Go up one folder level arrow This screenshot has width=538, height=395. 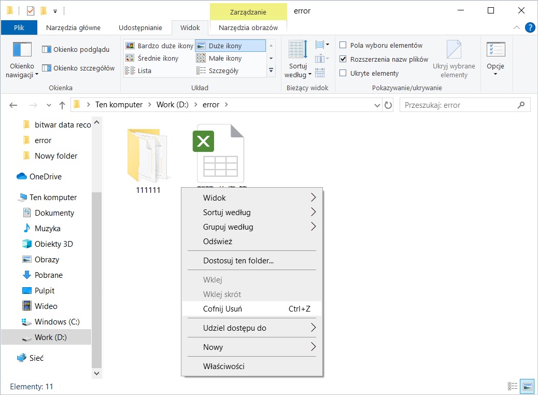click(x=62, y=105)
